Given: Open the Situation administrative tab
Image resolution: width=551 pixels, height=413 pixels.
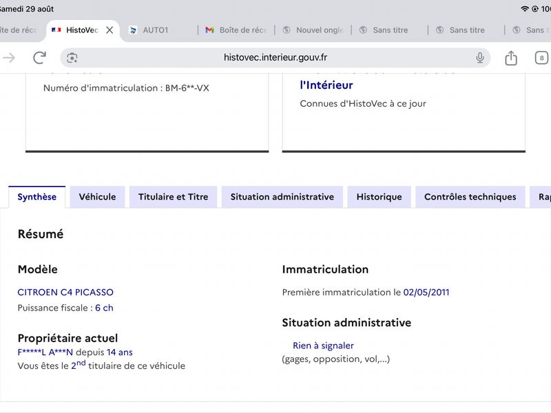Looking at the screenshot, I should tap(282, 197).
